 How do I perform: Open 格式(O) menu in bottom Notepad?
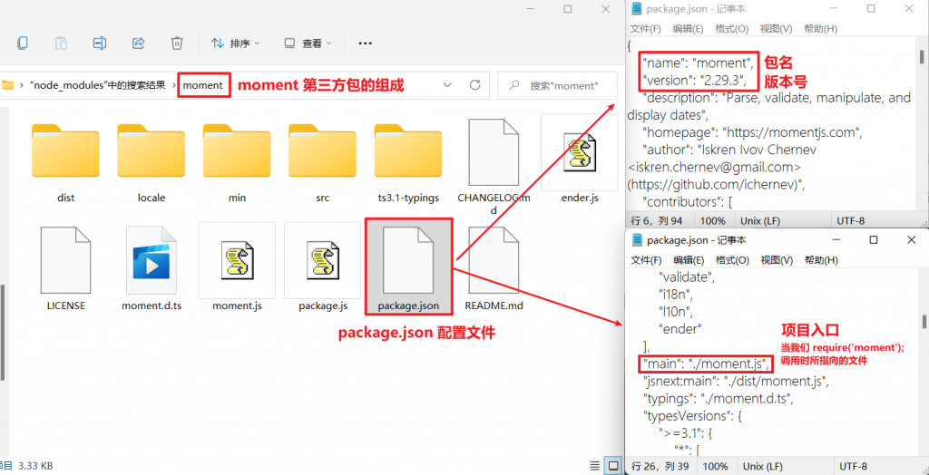pos(732,260)
